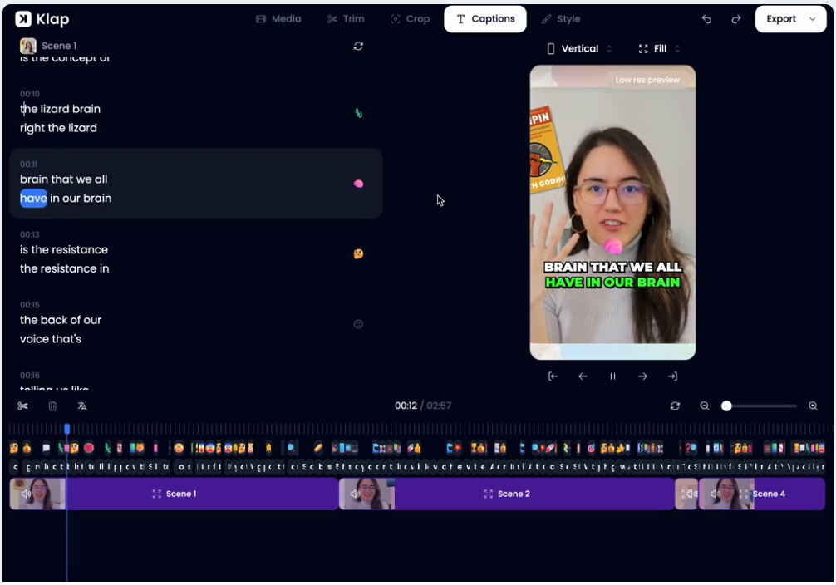The width and height of the screenshot is (836, 585).
Task: Adjust the timeline zoom slider handle
Action: 726,406
